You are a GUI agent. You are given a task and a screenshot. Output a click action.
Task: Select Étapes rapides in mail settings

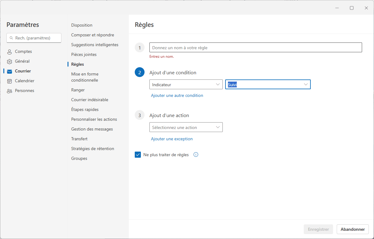(85, 109)
